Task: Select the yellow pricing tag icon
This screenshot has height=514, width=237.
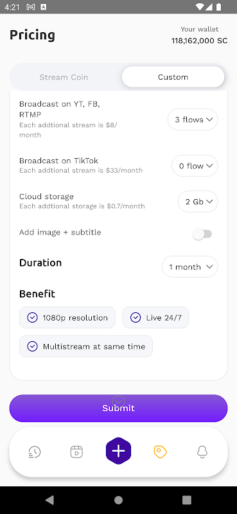Action: coord(161,452)
